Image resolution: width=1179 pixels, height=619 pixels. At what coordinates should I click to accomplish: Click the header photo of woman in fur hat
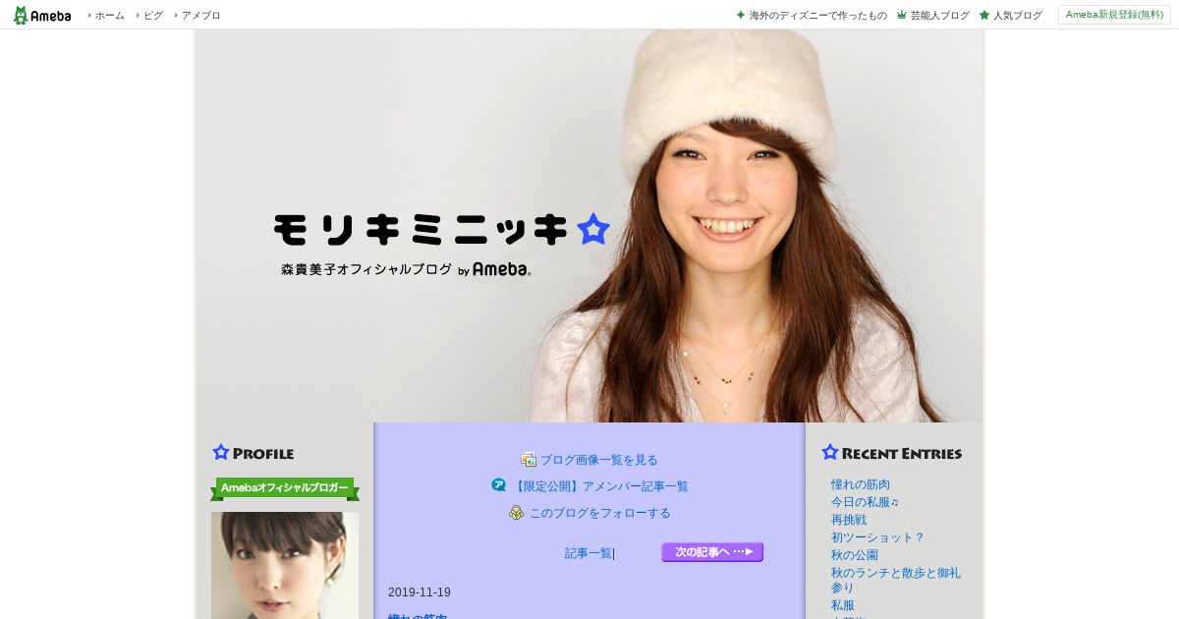tap(589, 226)
